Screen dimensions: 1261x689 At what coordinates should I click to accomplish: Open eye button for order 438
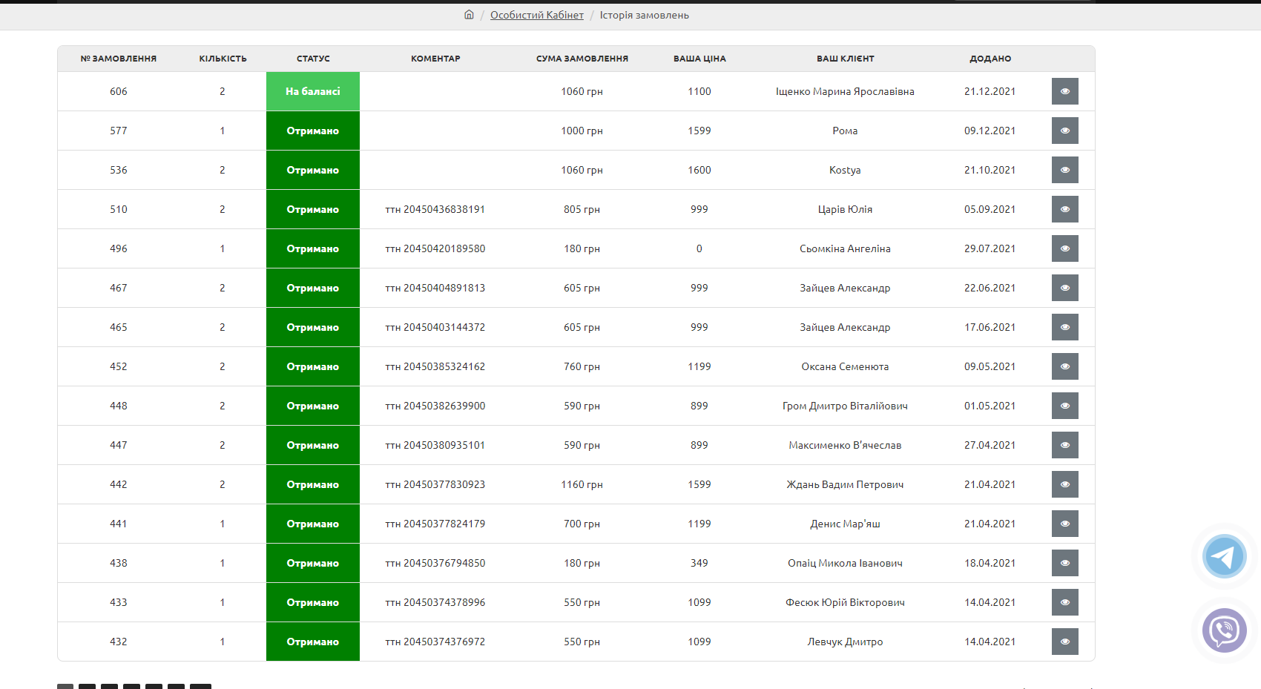tap(1064, 563)
